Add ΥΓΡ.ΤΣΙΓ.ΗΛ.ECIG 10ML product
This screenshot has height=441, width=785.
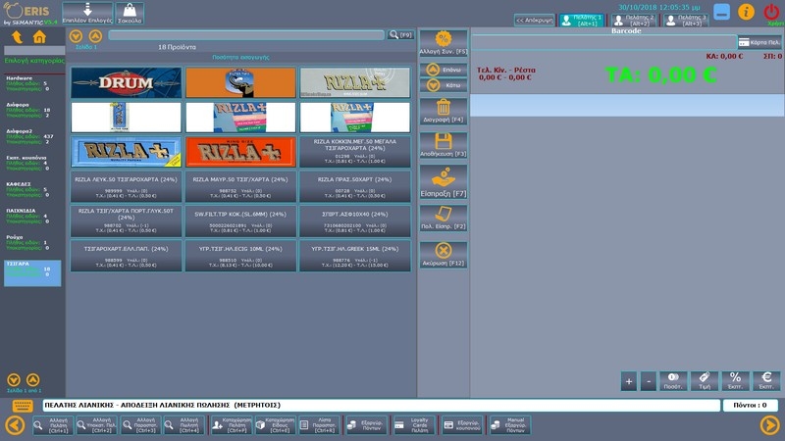click(x=240, y=256)
